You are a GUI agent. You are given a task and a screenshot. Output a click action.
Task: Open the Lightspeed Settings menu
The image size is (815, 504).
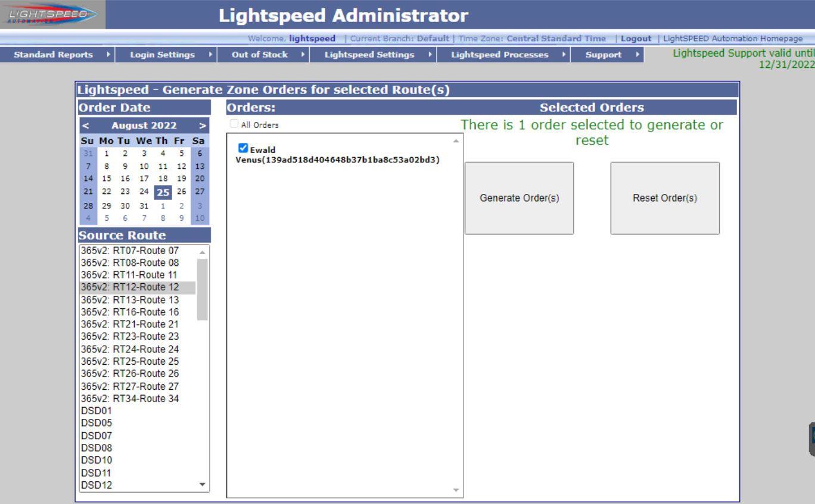[374, 55]
